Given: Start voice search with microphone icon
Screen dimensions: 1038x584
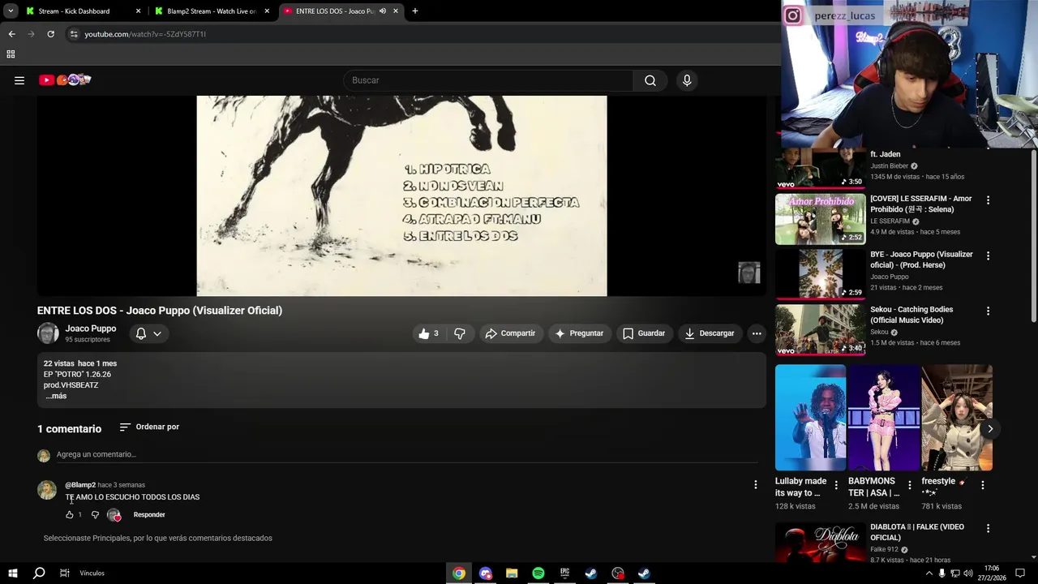Looking at the screenshot, I should (687, 80).
